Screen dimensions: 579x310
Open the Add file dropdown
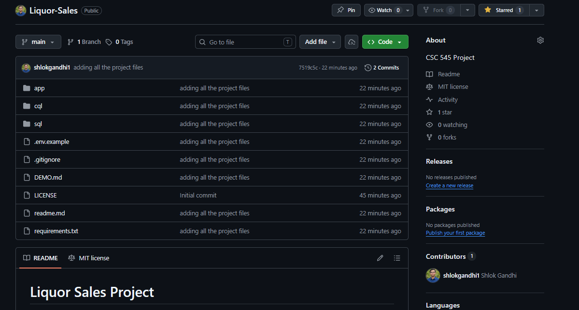320,42
